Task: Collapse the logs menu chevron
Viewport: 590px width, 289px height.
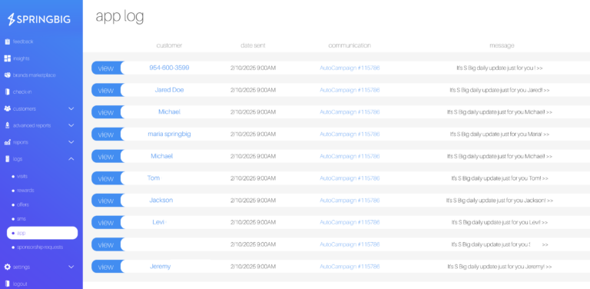Action: [71, 159]
